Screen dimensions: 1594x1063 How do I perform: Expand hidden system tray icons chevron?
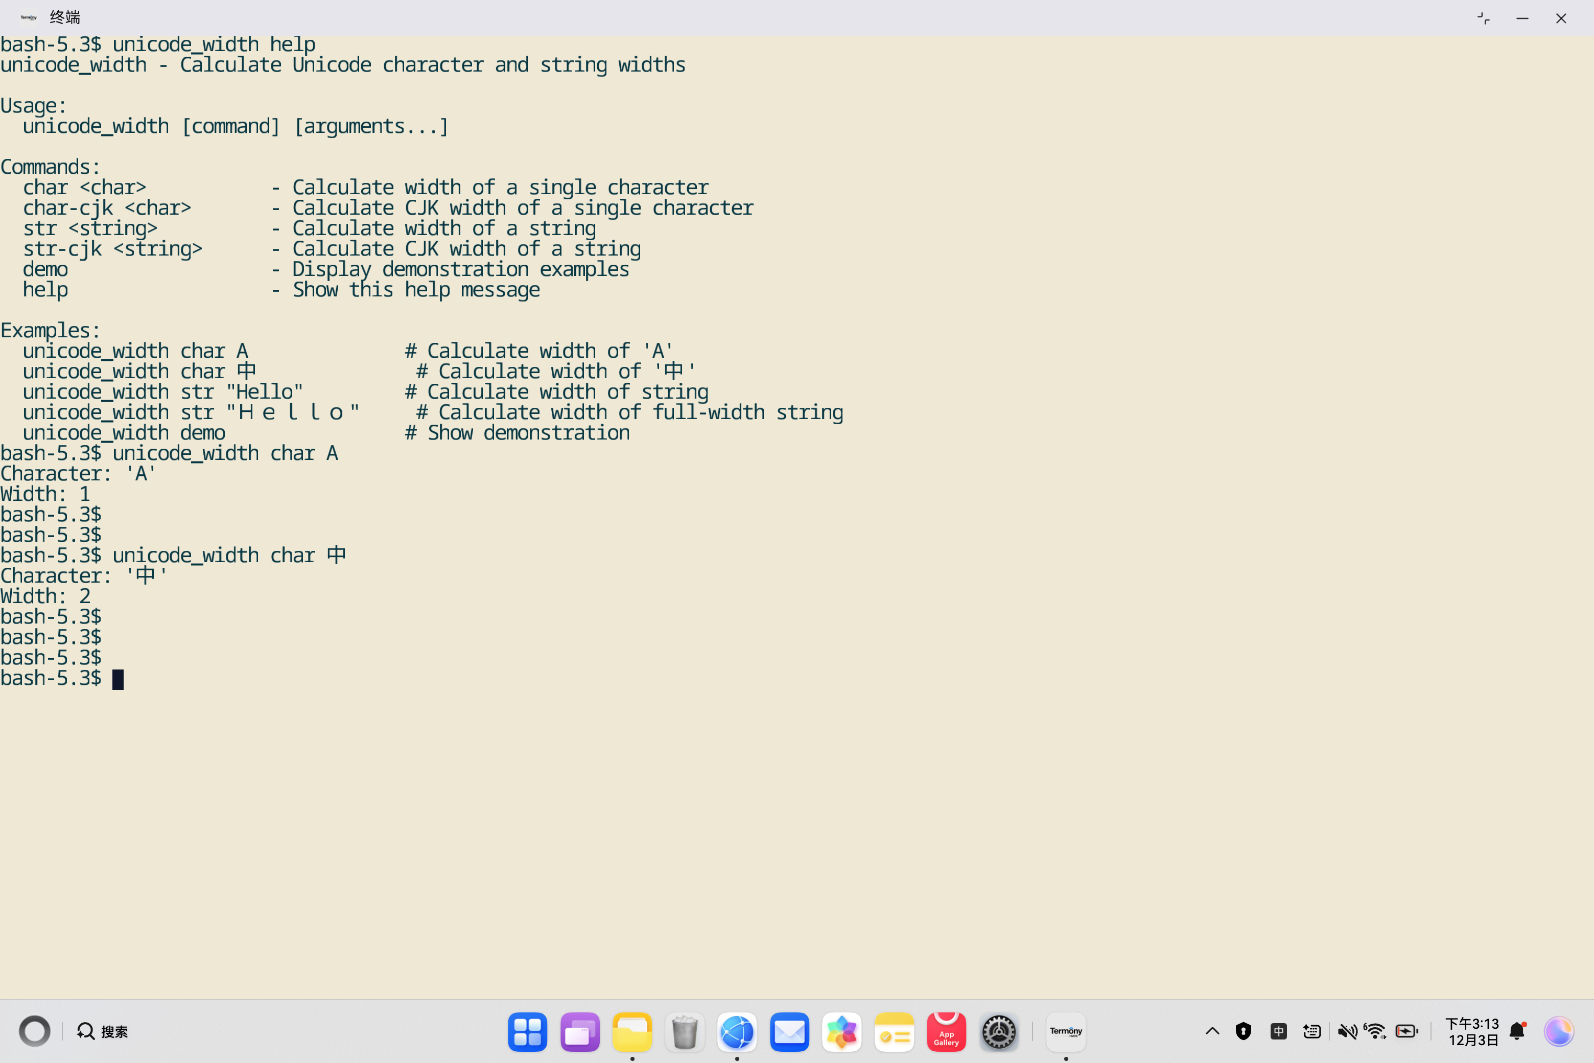pos(1212,1032)
